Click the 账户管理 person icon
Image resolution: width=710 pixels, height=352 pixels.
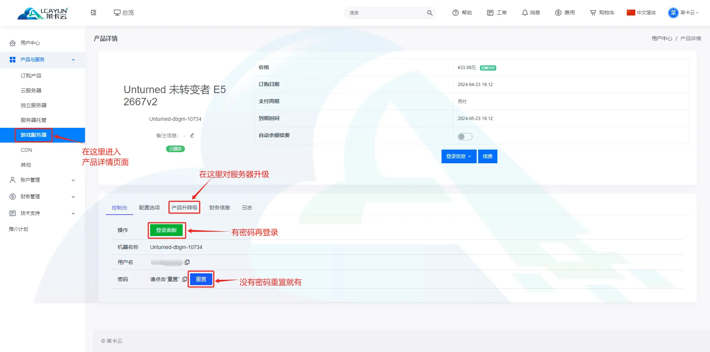pos(13,180)
